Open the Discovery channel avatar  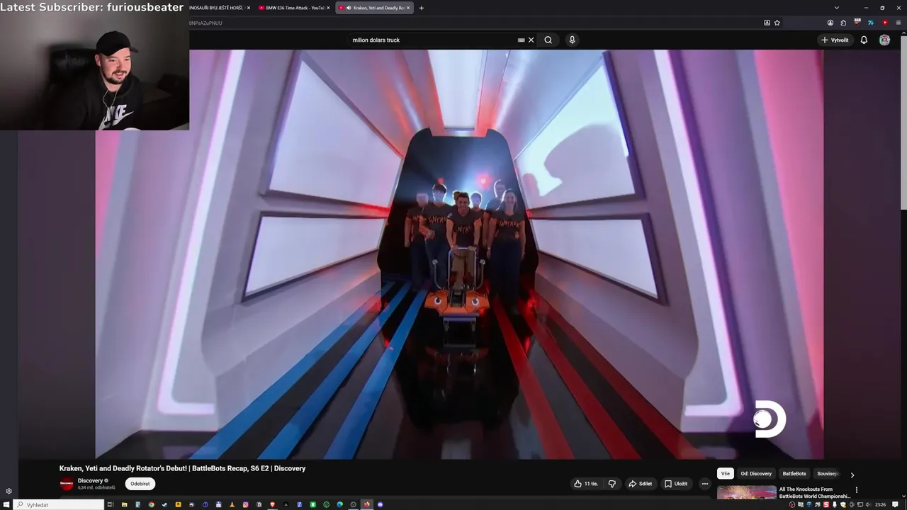pyautogui.click(x=67, y=484)
